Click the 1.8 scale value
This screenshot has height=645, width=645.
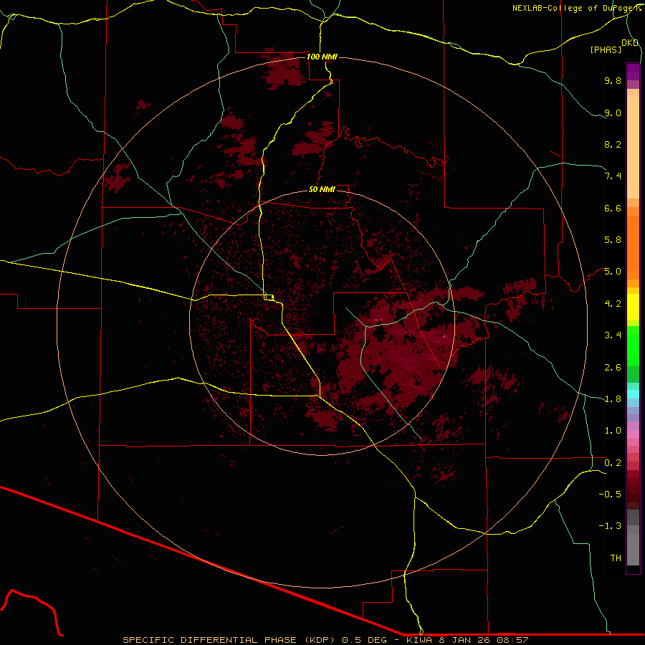(613, 399)
